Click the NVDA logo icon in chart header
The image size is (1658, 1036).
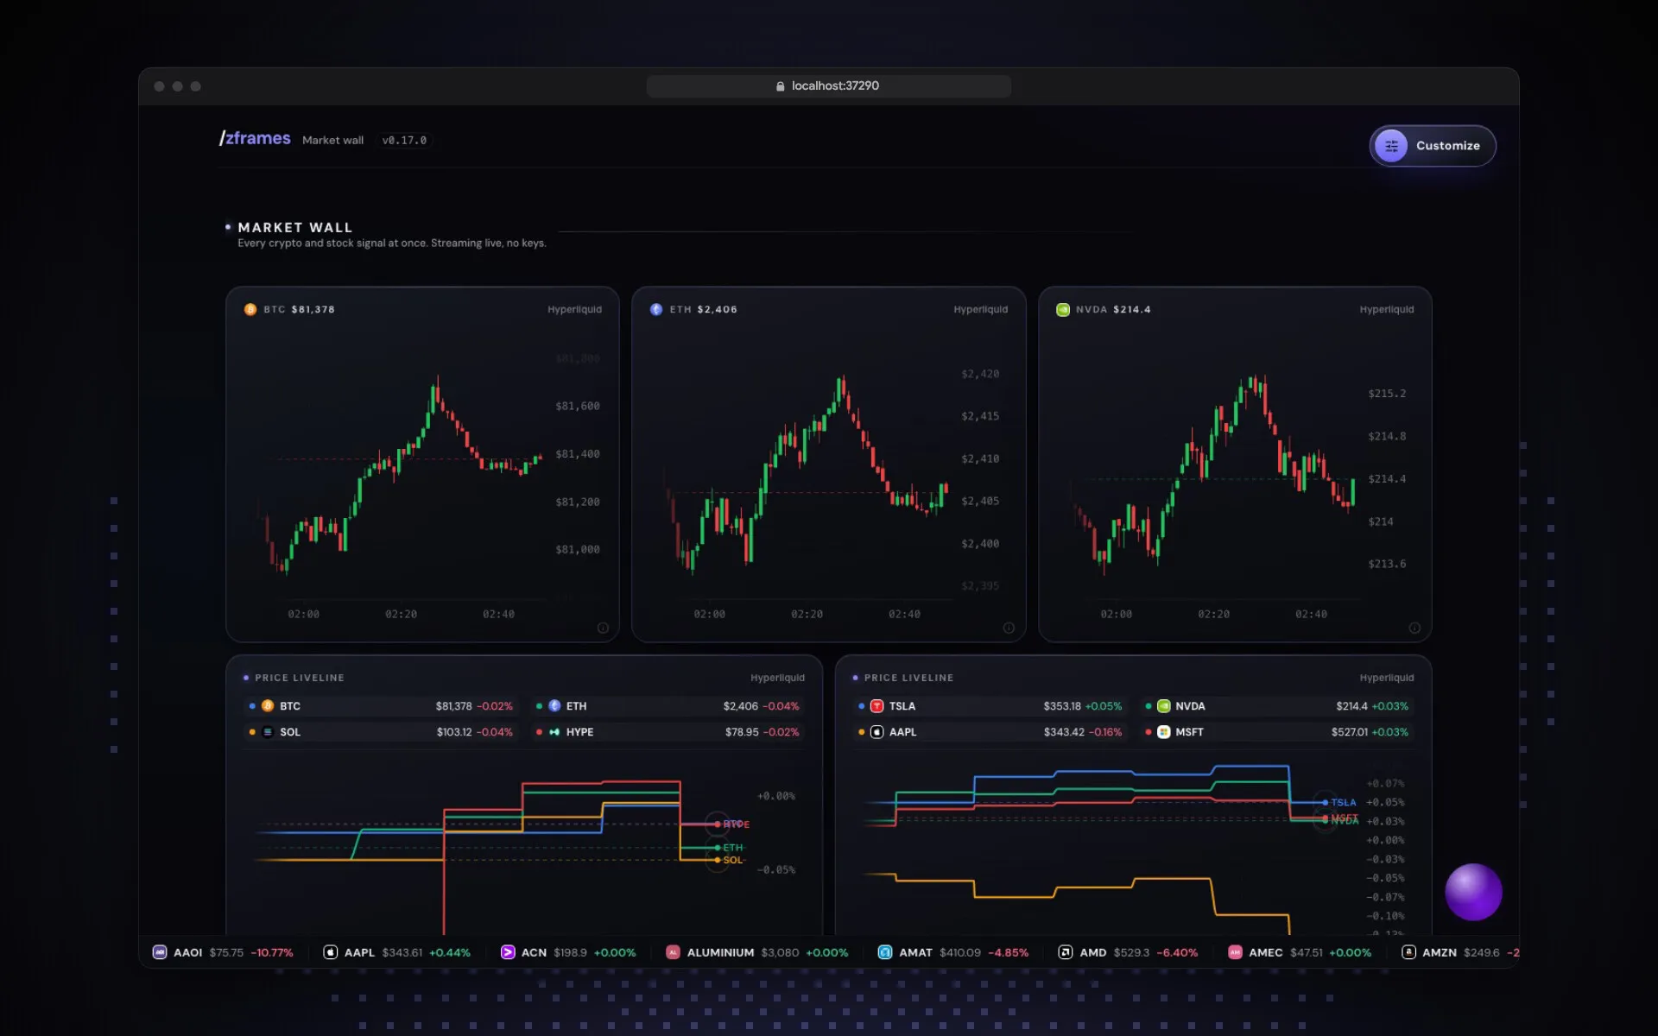pyautogui.click(x=1063, y=309)
